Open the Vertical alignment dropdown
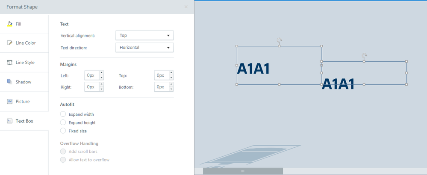 pyautogui.click(x=144, y=35)
